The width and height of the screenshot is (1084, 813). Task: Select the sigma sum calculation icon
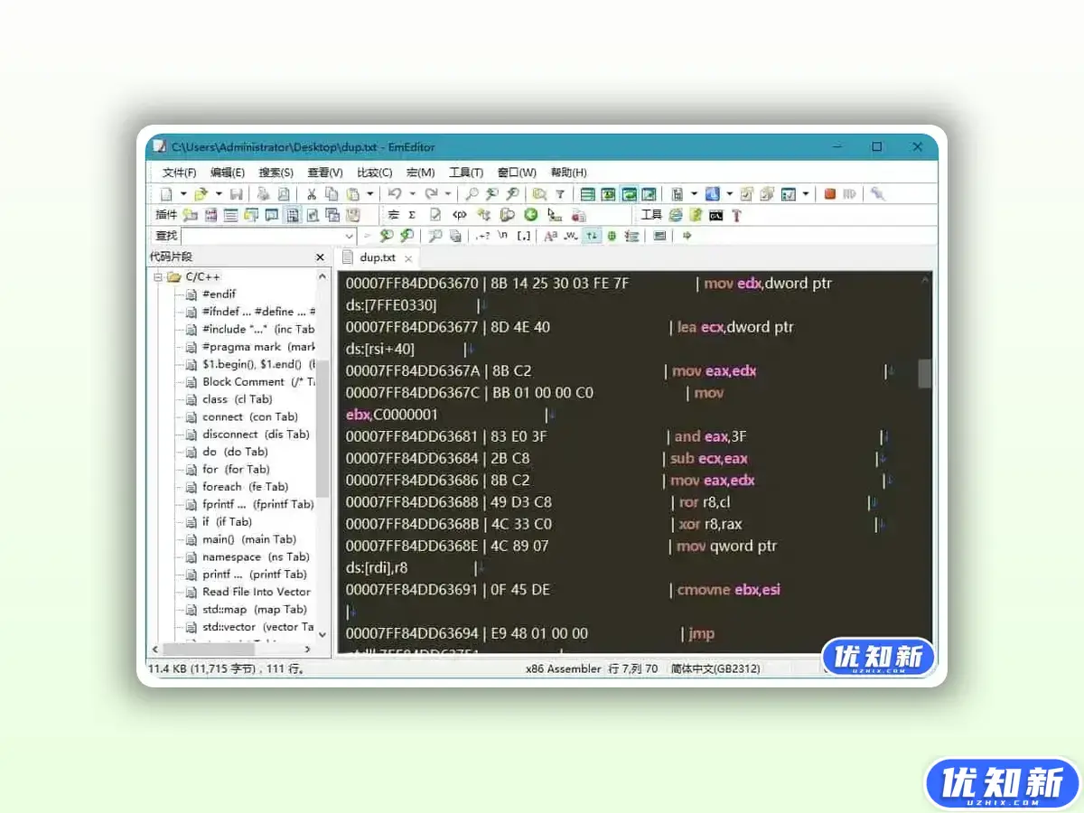(413, 215)
